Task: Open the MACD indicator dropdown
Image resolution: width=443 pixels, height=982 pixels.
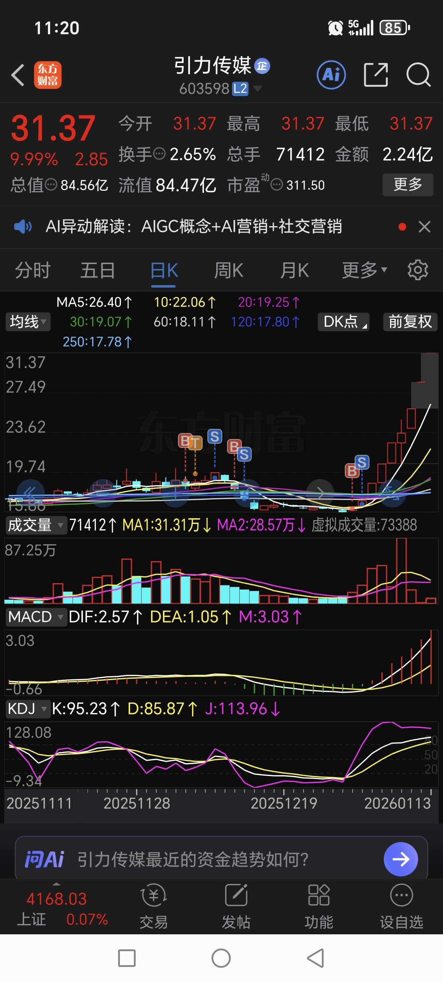Action: pos(36,617)
